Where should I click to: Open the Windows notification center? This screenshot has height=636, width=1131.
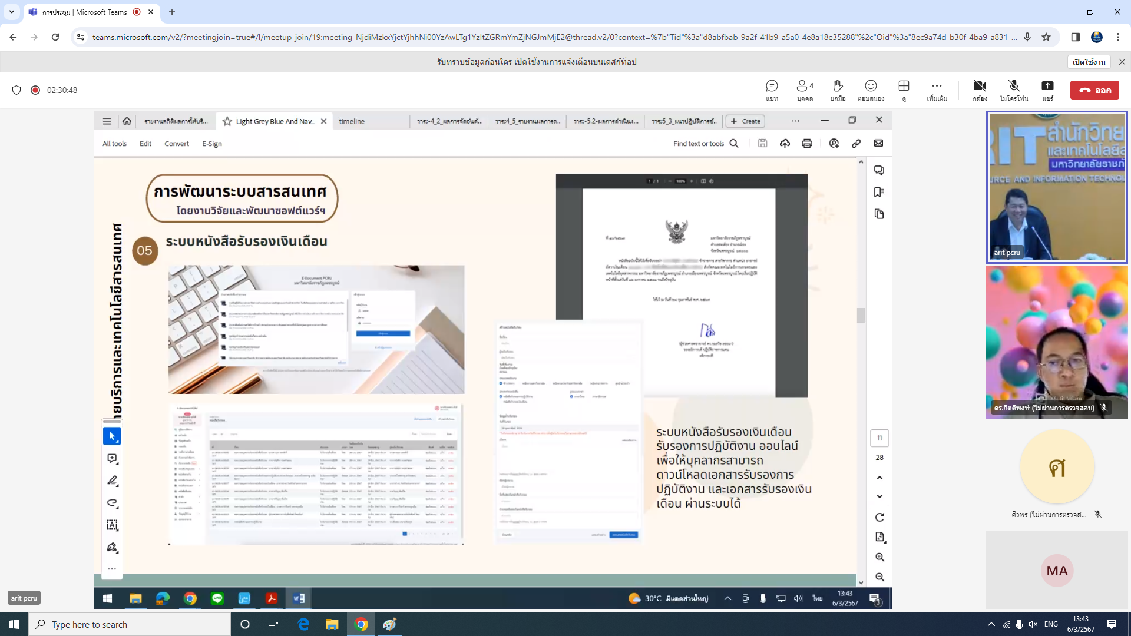coord(1111,624)
